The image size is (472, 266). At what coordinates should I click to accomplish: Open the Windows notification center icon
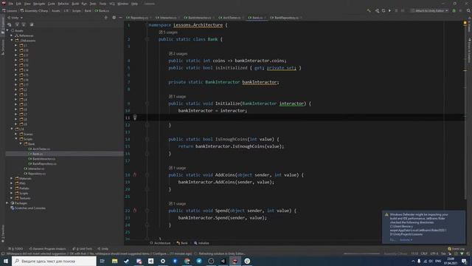(464, 261)
